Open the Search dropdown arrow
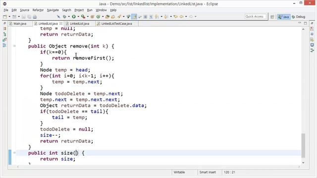The width and height of the screenshot is (317, 178). pos(123,16)
